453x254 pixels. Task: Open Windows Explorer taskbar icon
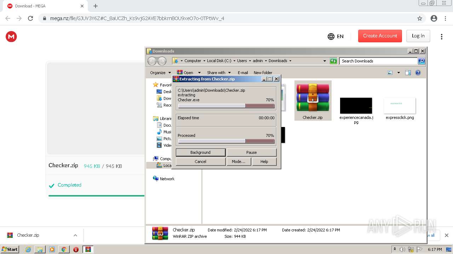coord(40,249)
